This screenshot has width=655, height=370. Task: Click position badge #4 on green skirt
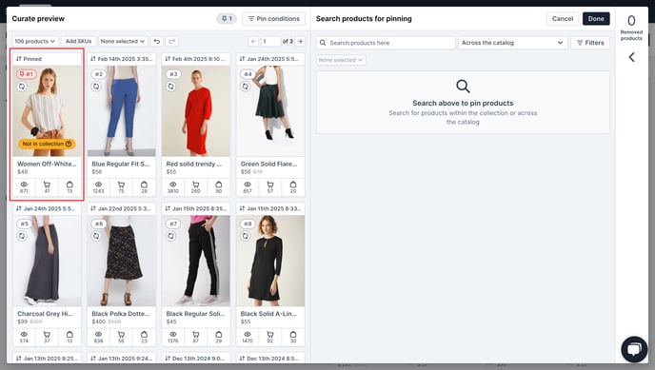pos(248,74)
